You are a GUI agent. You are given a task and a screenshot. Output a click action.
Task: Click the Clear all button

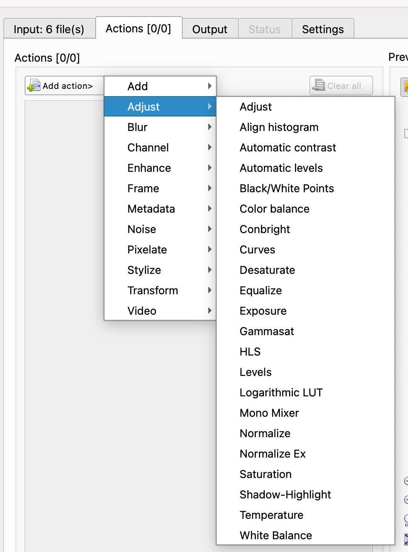(341, 86)
